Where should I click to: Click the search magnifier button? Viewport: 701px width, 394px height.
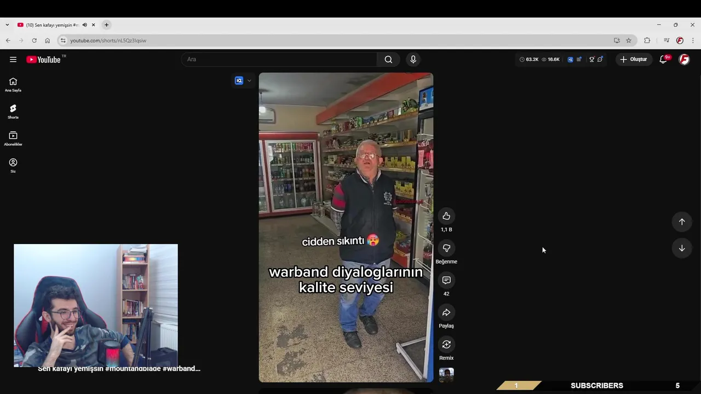tap(388, 59)
